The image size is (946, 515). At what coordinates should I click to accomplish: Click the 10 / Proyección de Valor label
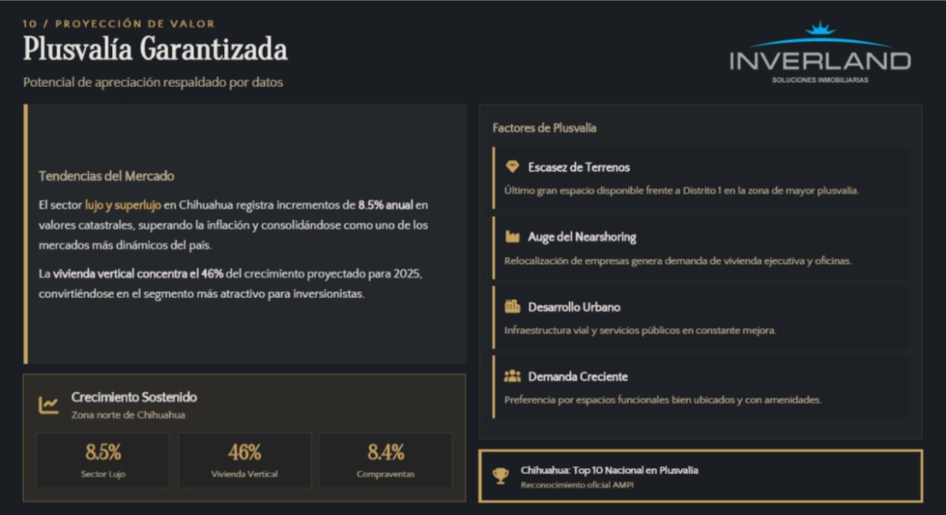pyautogui.click(x=119, y=24)
